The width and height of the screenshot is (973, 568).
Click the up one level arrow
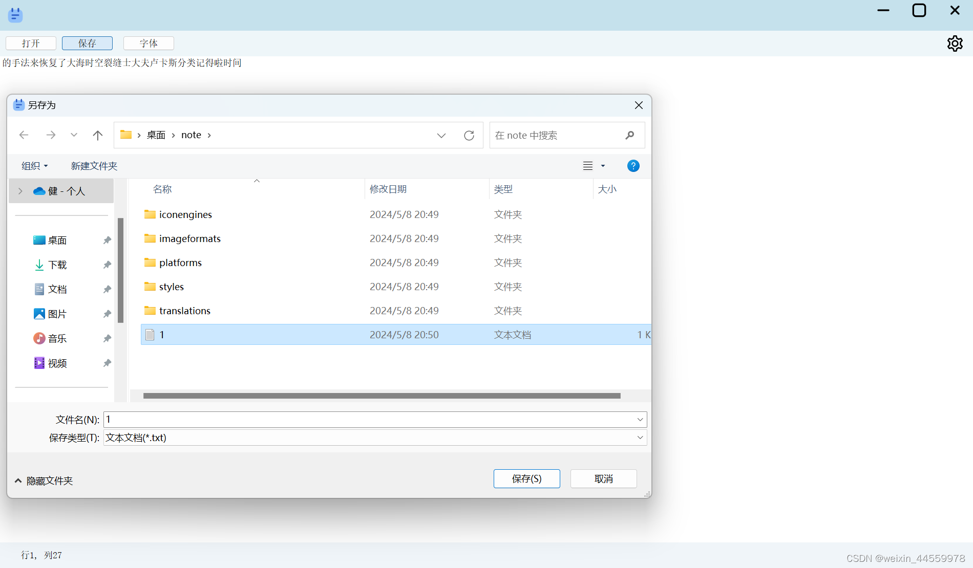coord(98,135)
